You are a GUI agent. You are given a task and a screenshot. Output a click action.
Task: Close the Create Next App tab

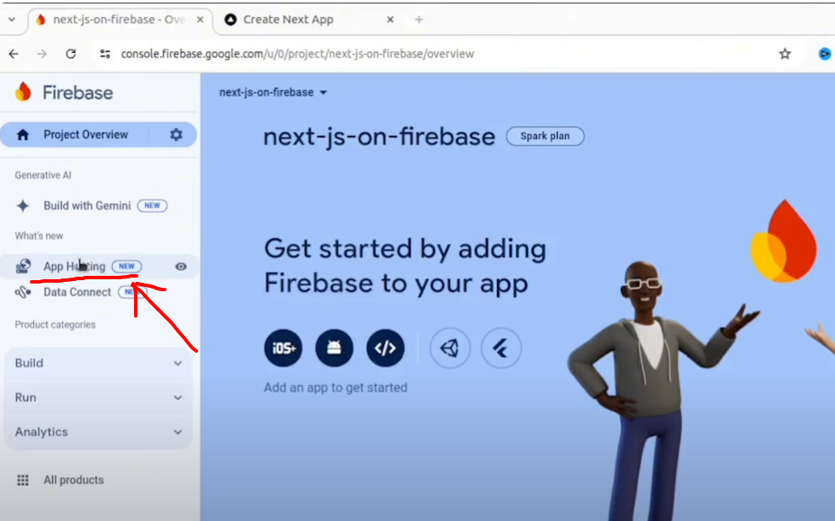(390, 20)
